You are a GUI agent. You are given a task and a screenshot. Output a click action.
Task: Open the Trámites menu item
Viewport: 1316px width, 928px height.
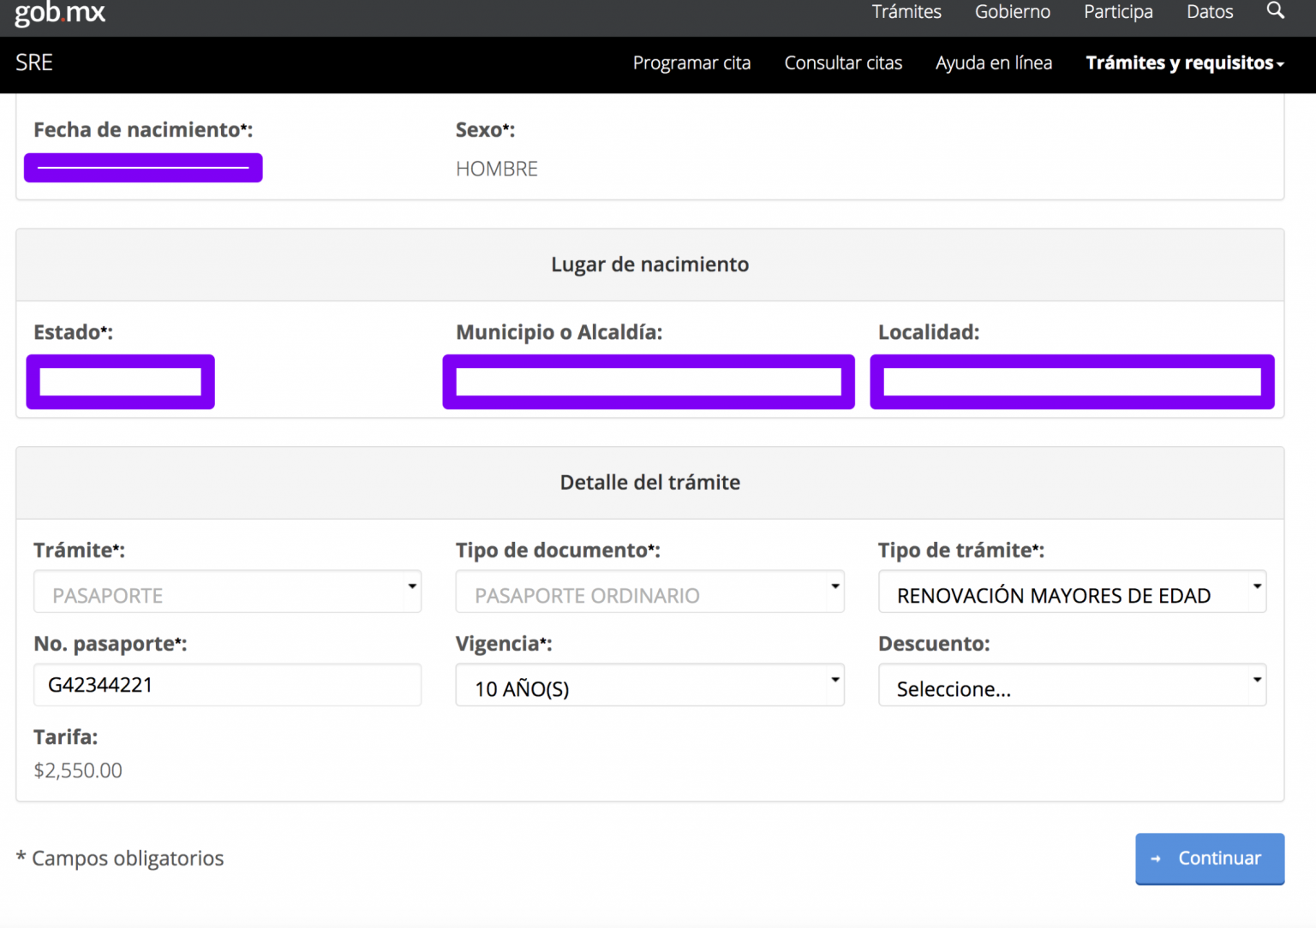[906, 12]
